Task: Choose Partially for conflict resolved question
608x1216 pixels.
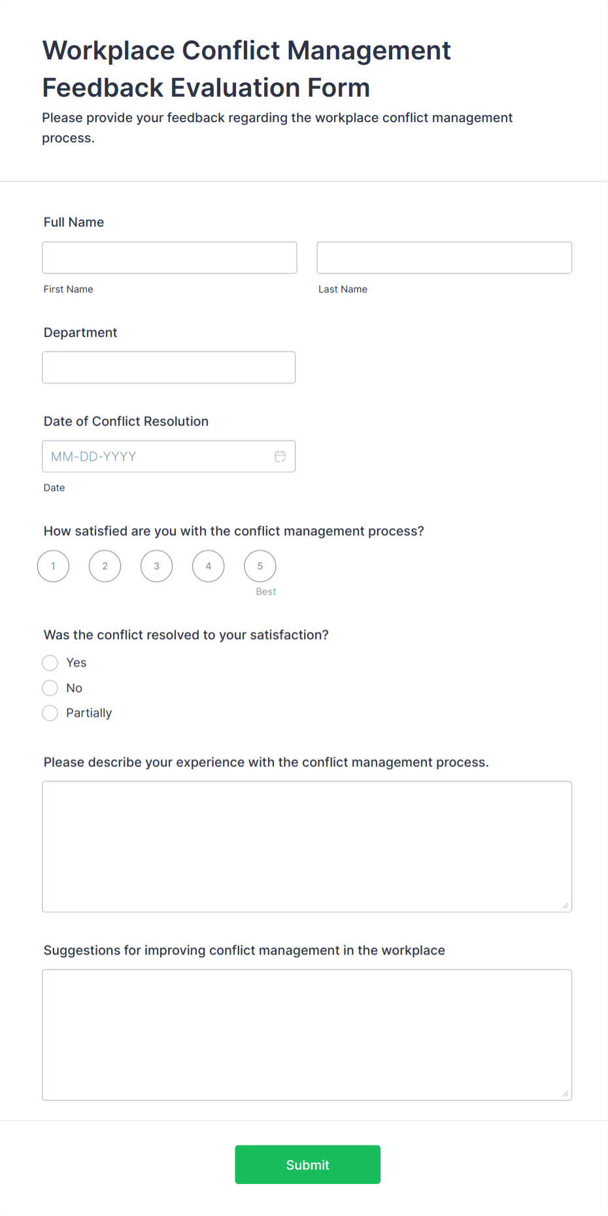Action: point(50,713)
